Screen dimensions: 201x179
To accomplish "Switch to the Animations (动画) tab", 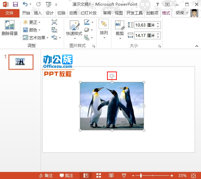I will [x=73, y=13].
